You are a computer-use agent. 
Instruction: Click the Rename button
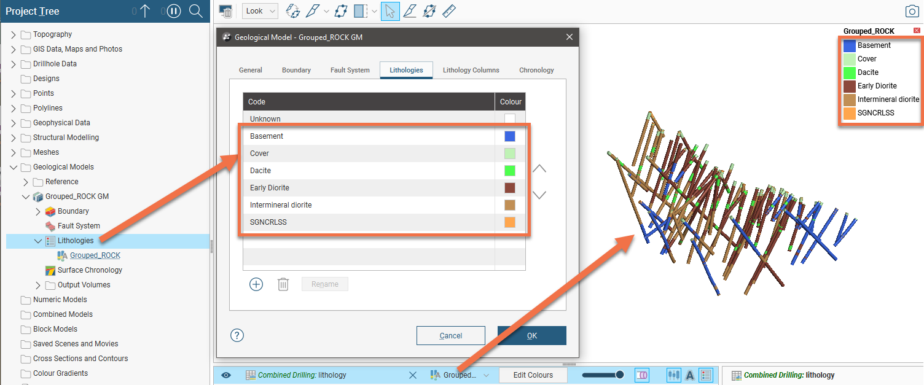point(325,284)
